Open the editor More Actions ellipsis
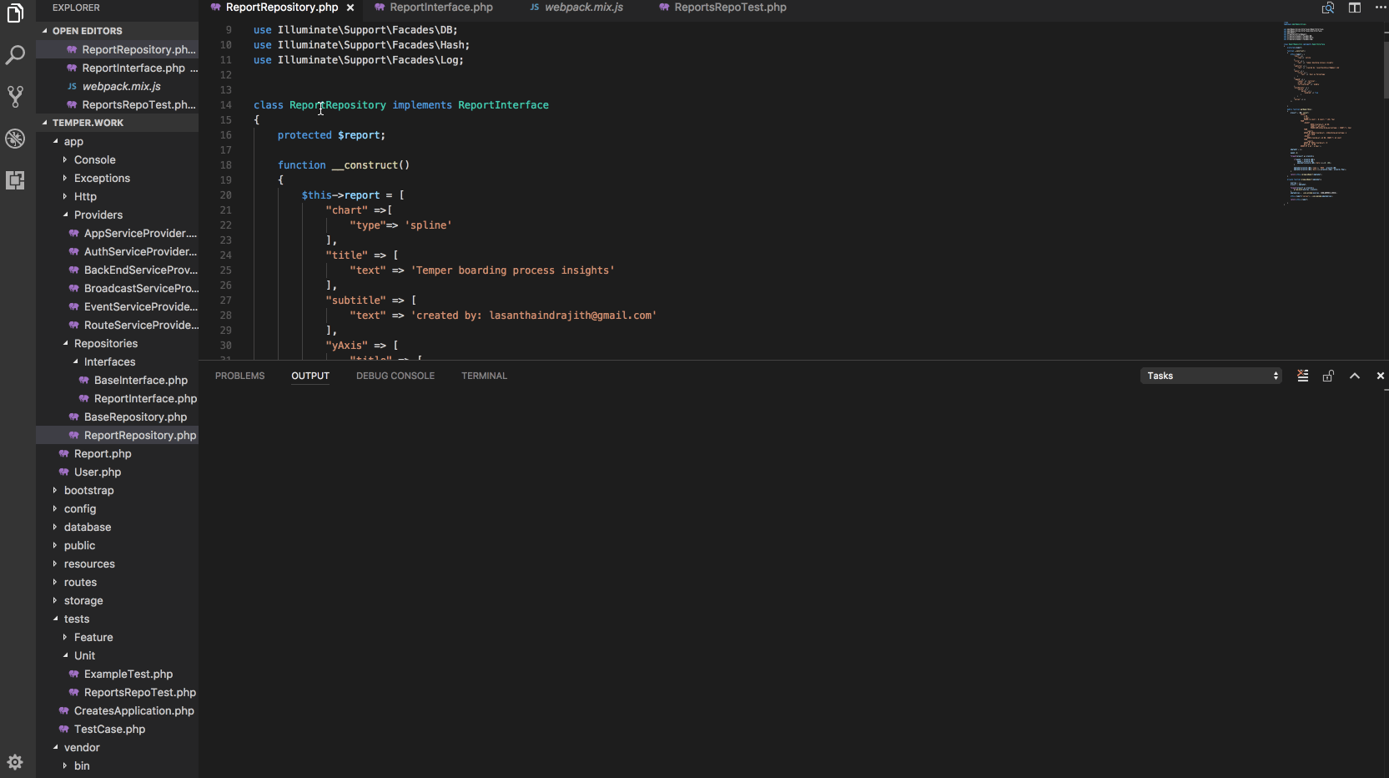 [1381, 8]
